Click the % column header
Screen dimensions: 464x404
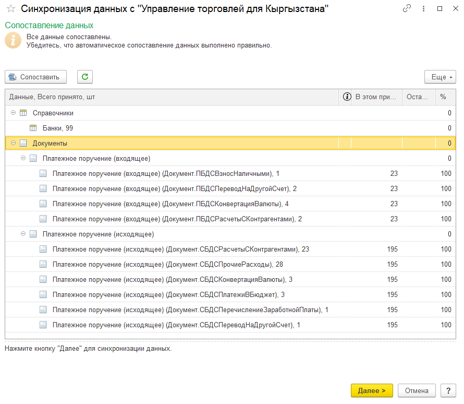(445, 97)
